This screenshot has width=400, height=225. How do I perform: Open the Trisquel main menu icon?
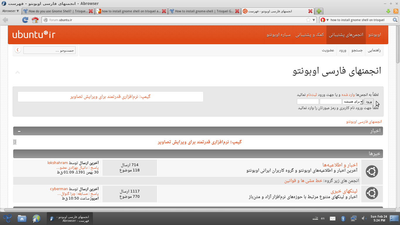click(7, 218)
